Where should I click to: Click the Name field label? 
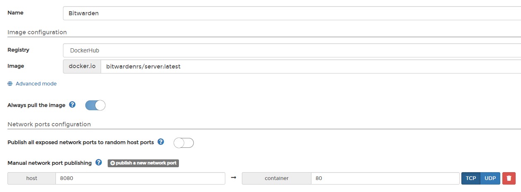point(15,13)
